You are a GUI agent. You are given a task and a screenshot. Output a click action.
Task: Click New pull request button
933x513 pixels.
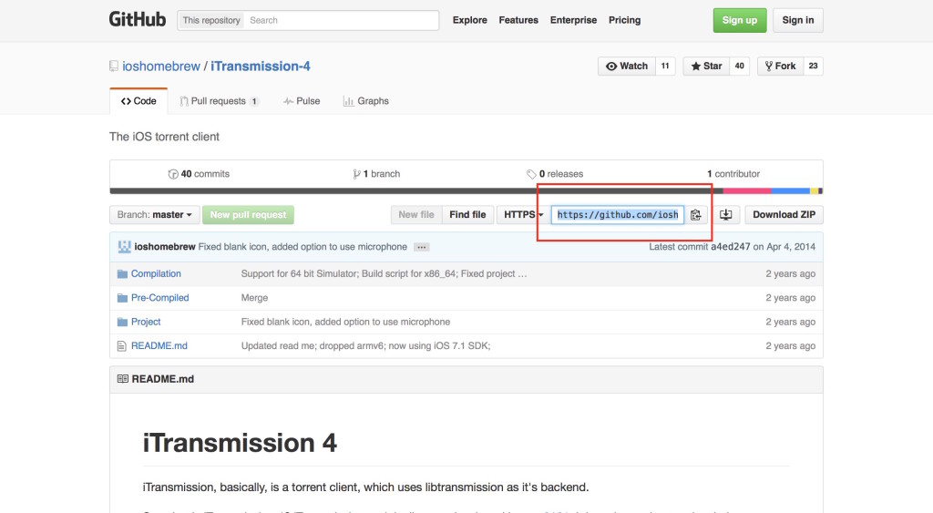(248, 215)
